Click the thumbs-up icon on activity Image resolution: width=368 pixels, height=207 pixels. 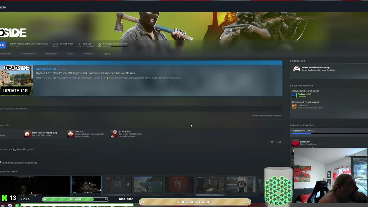(x=280, y=142)
